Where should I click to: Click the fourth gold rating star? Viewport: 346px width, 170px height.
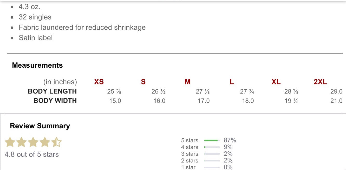click(x=45, y=142)
